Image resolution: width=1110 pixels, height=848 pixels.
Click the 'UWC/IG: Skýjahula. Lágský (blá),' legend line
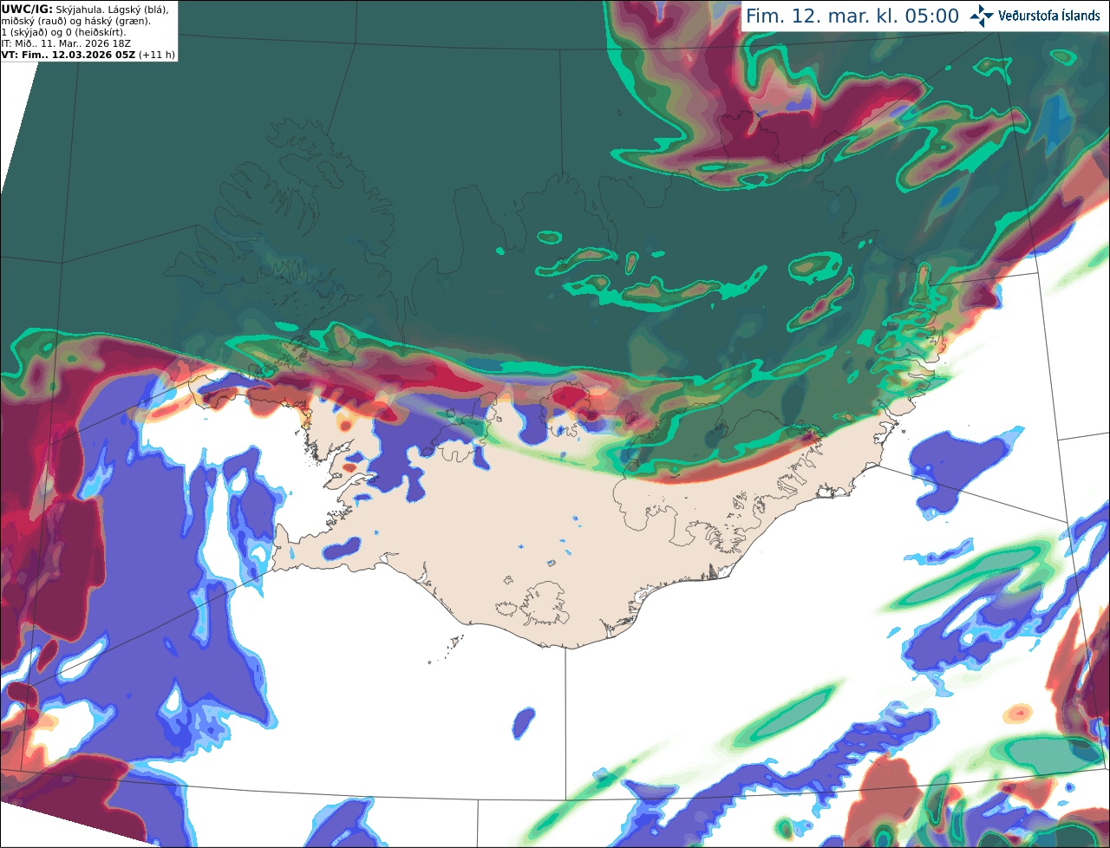click(85, 9)
